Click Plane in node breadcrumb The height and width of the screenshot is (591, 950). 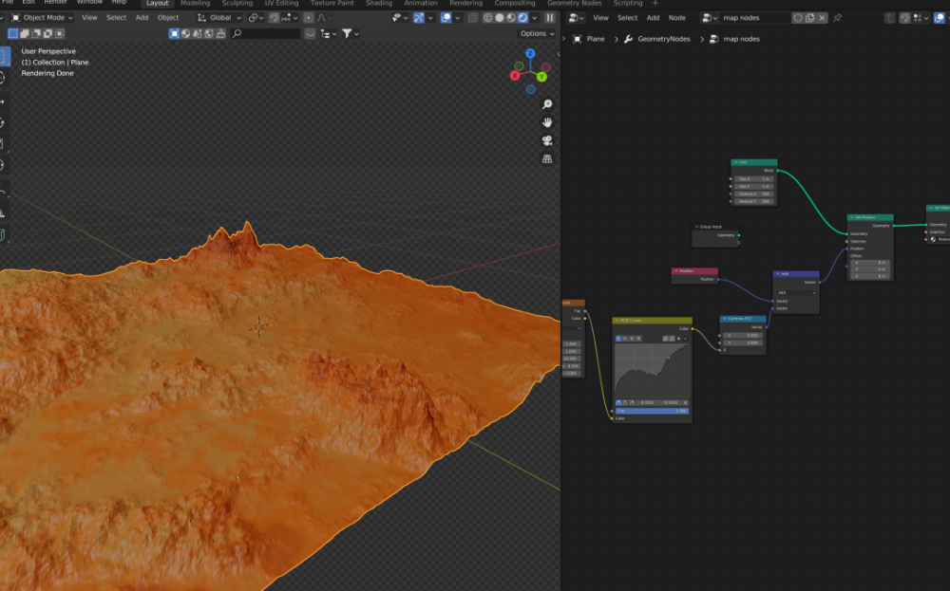(x=595, y=39)
